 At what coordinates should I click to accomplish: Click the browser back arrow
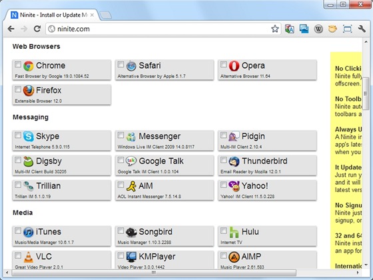11,29
